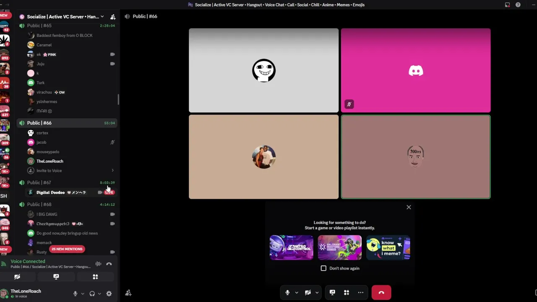Open output device arrow in user panel
Viewport: 537px width, 302px height.
(99, 294)
